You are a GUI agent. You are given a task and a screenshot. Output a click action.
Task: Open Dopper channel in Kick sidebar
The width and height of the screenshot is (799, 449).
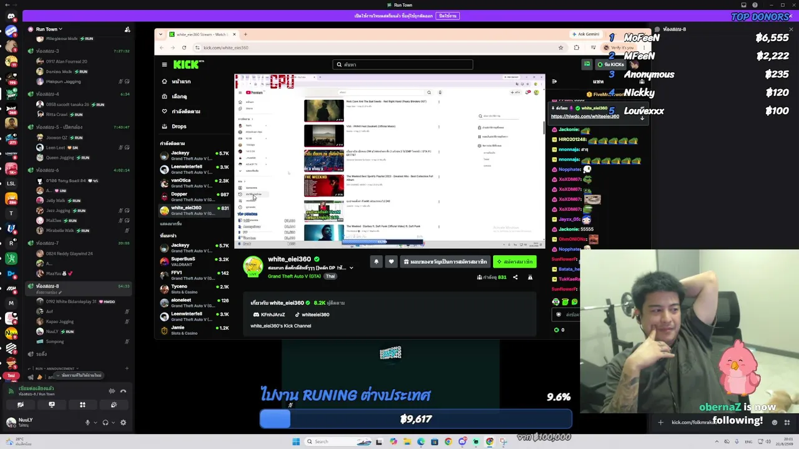tap(194, 197)
